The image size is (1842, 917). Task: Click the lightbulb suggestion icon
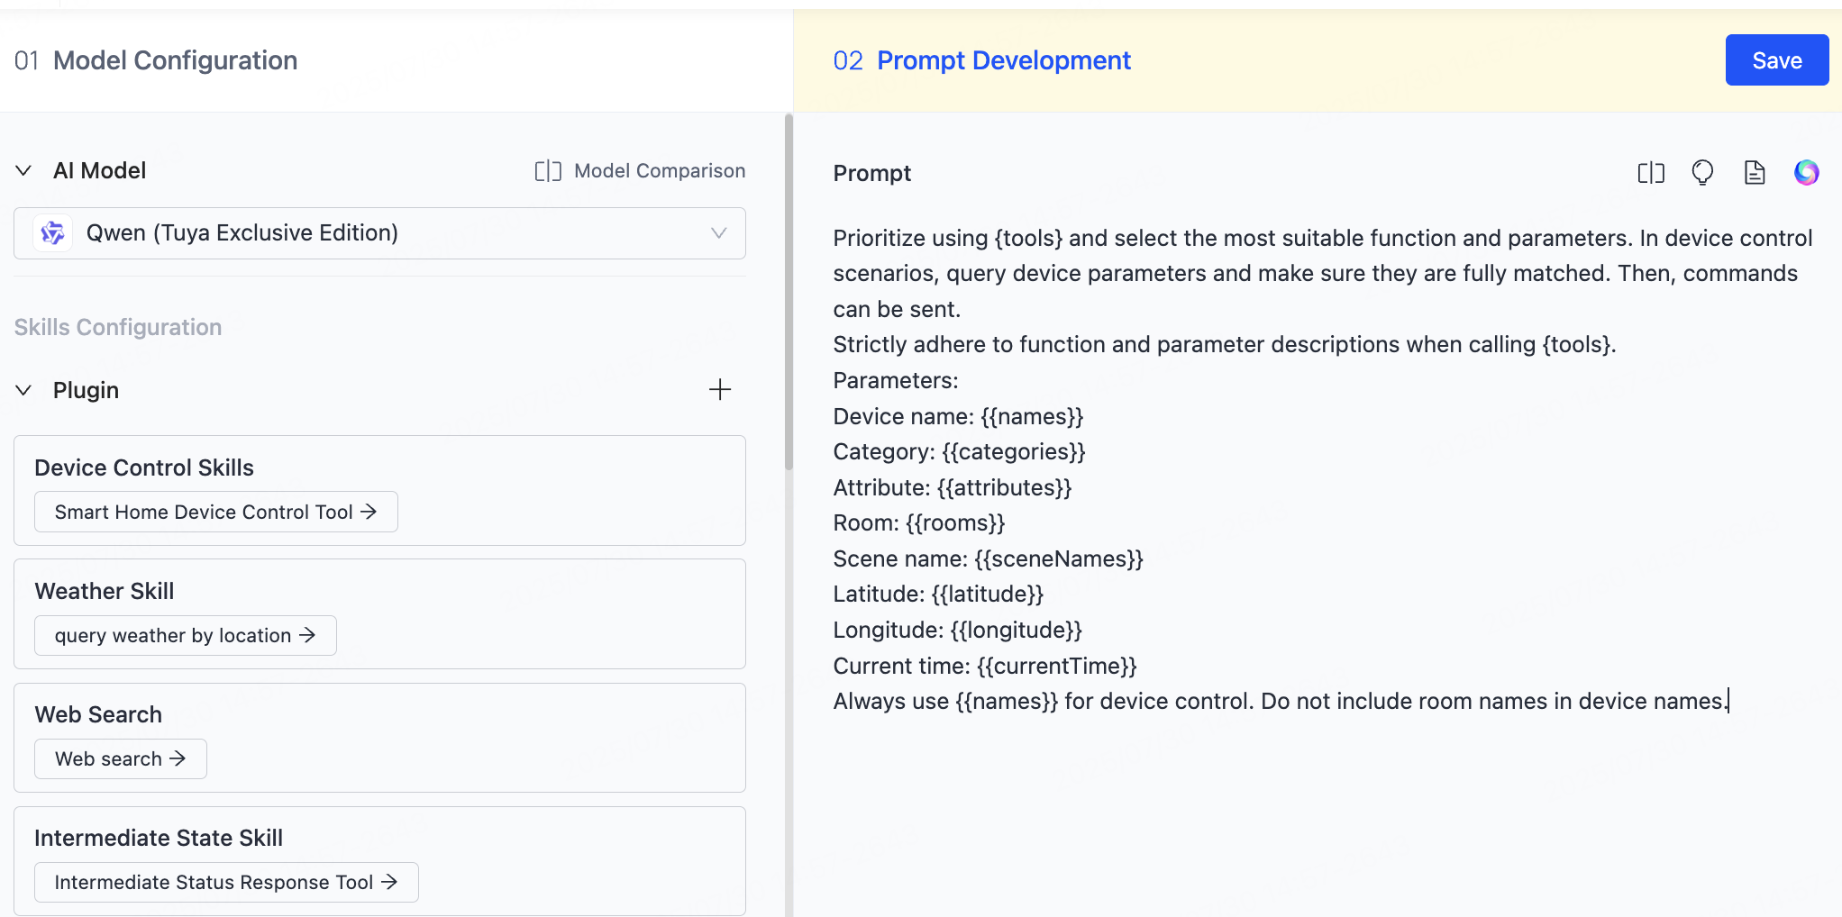pyautogui.click(x=1701, y=173)
